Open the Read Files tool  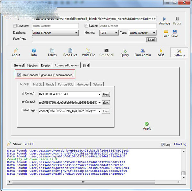(x=70, y=51)
